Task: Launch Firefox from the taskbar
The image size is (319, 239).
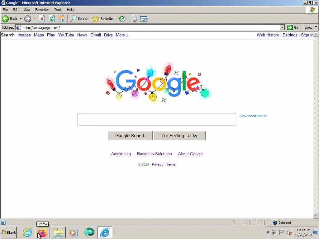Action: (42, 232)
